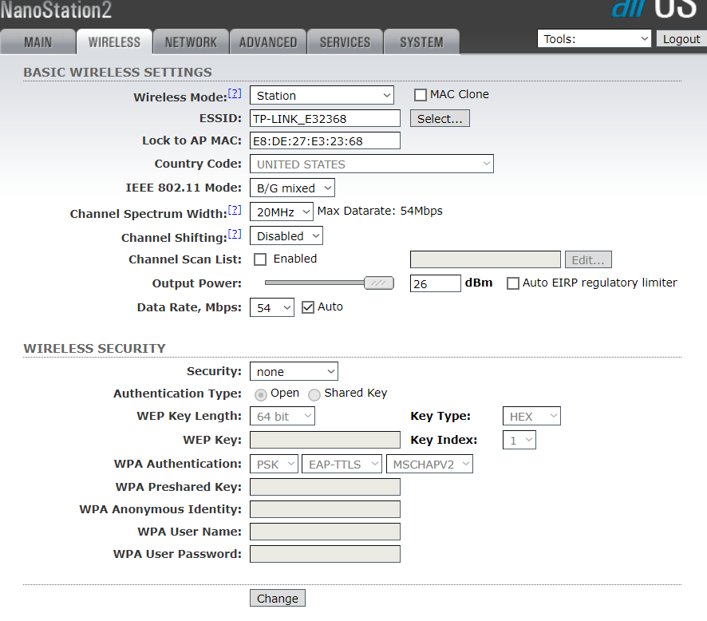Open the Tools dropdown
Screen dimensions: 707x621
[x=594, y=39]
